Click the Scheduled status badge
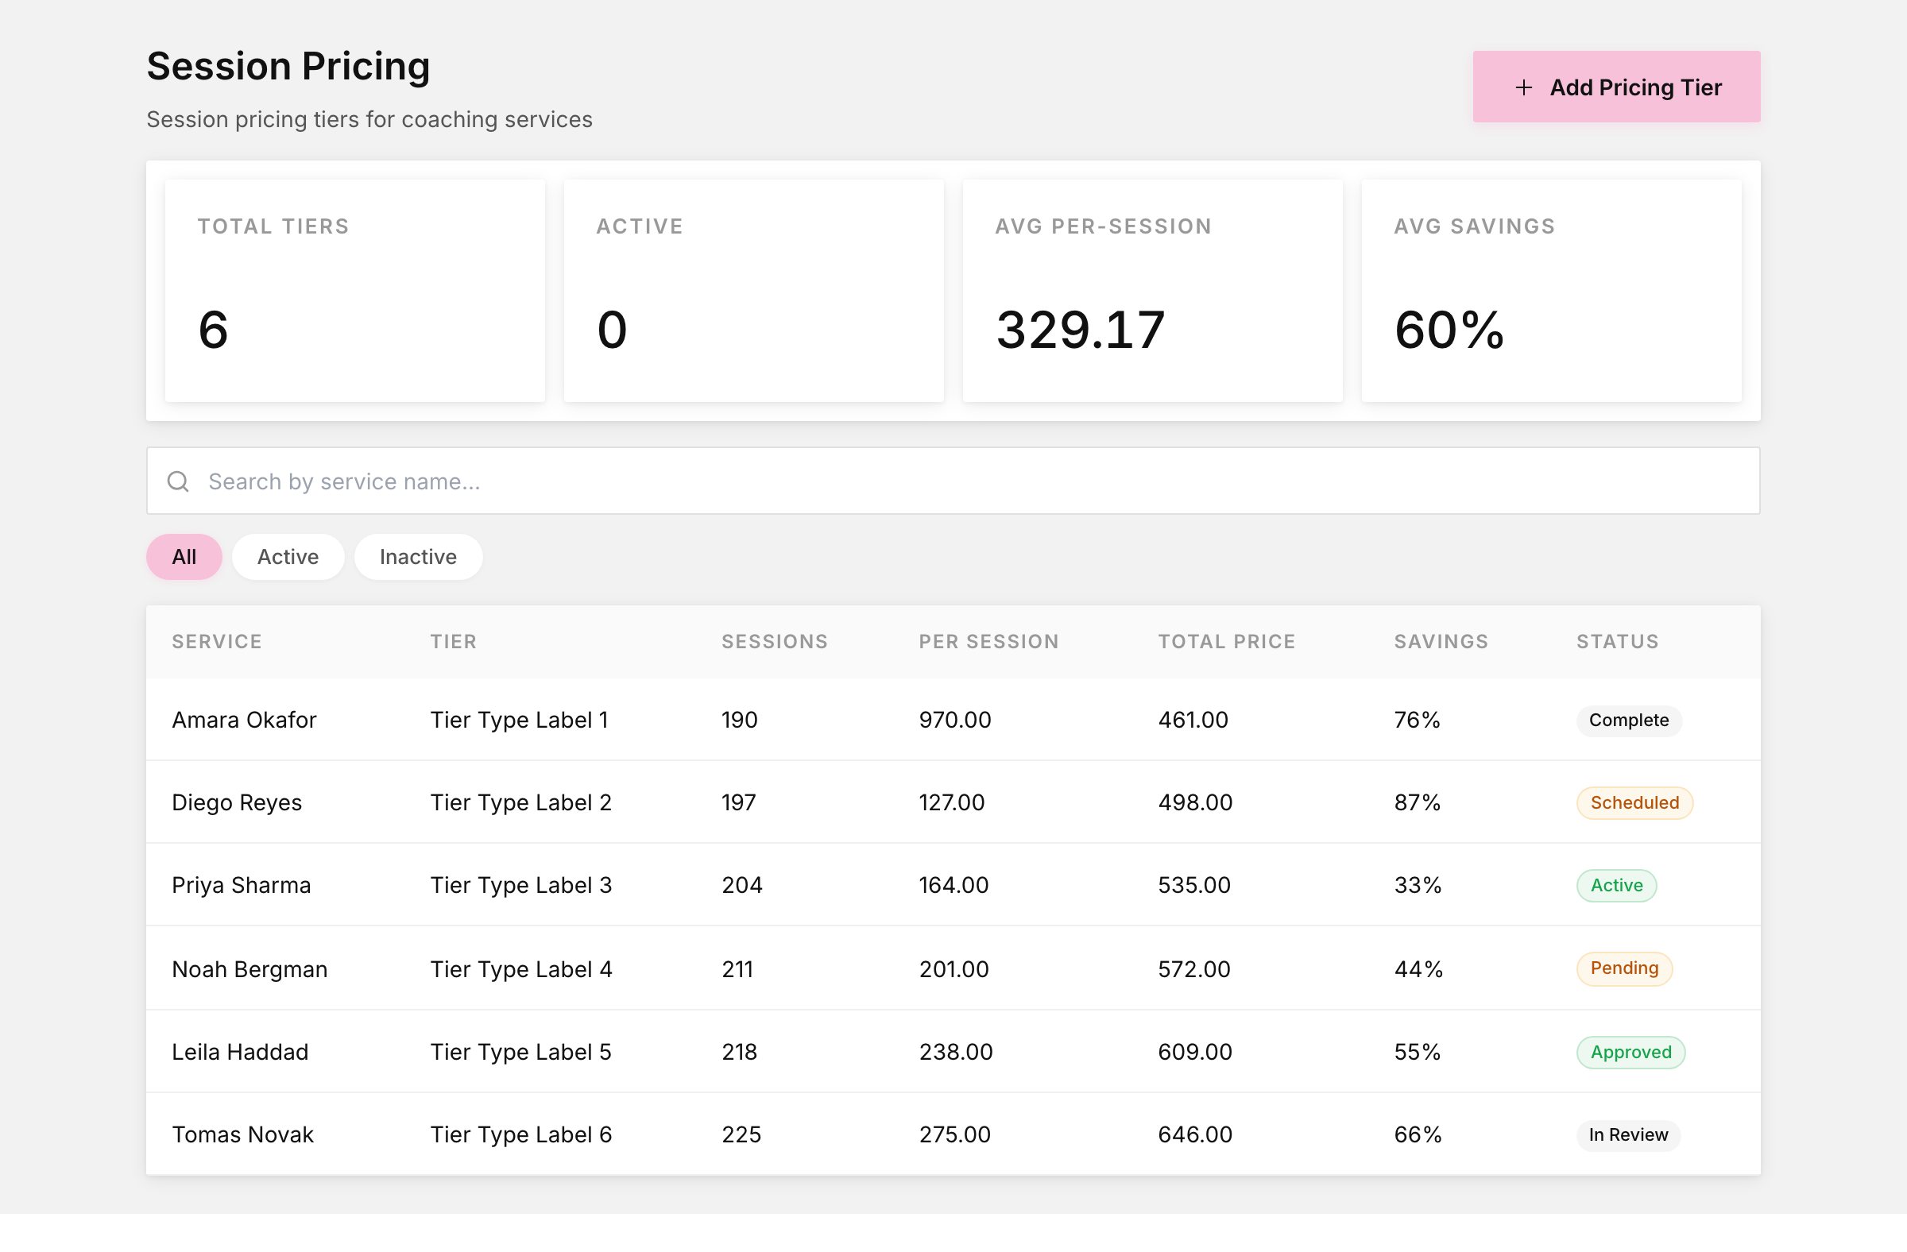Screen dimensions: 1907x1252 (x=1634, y=802)
